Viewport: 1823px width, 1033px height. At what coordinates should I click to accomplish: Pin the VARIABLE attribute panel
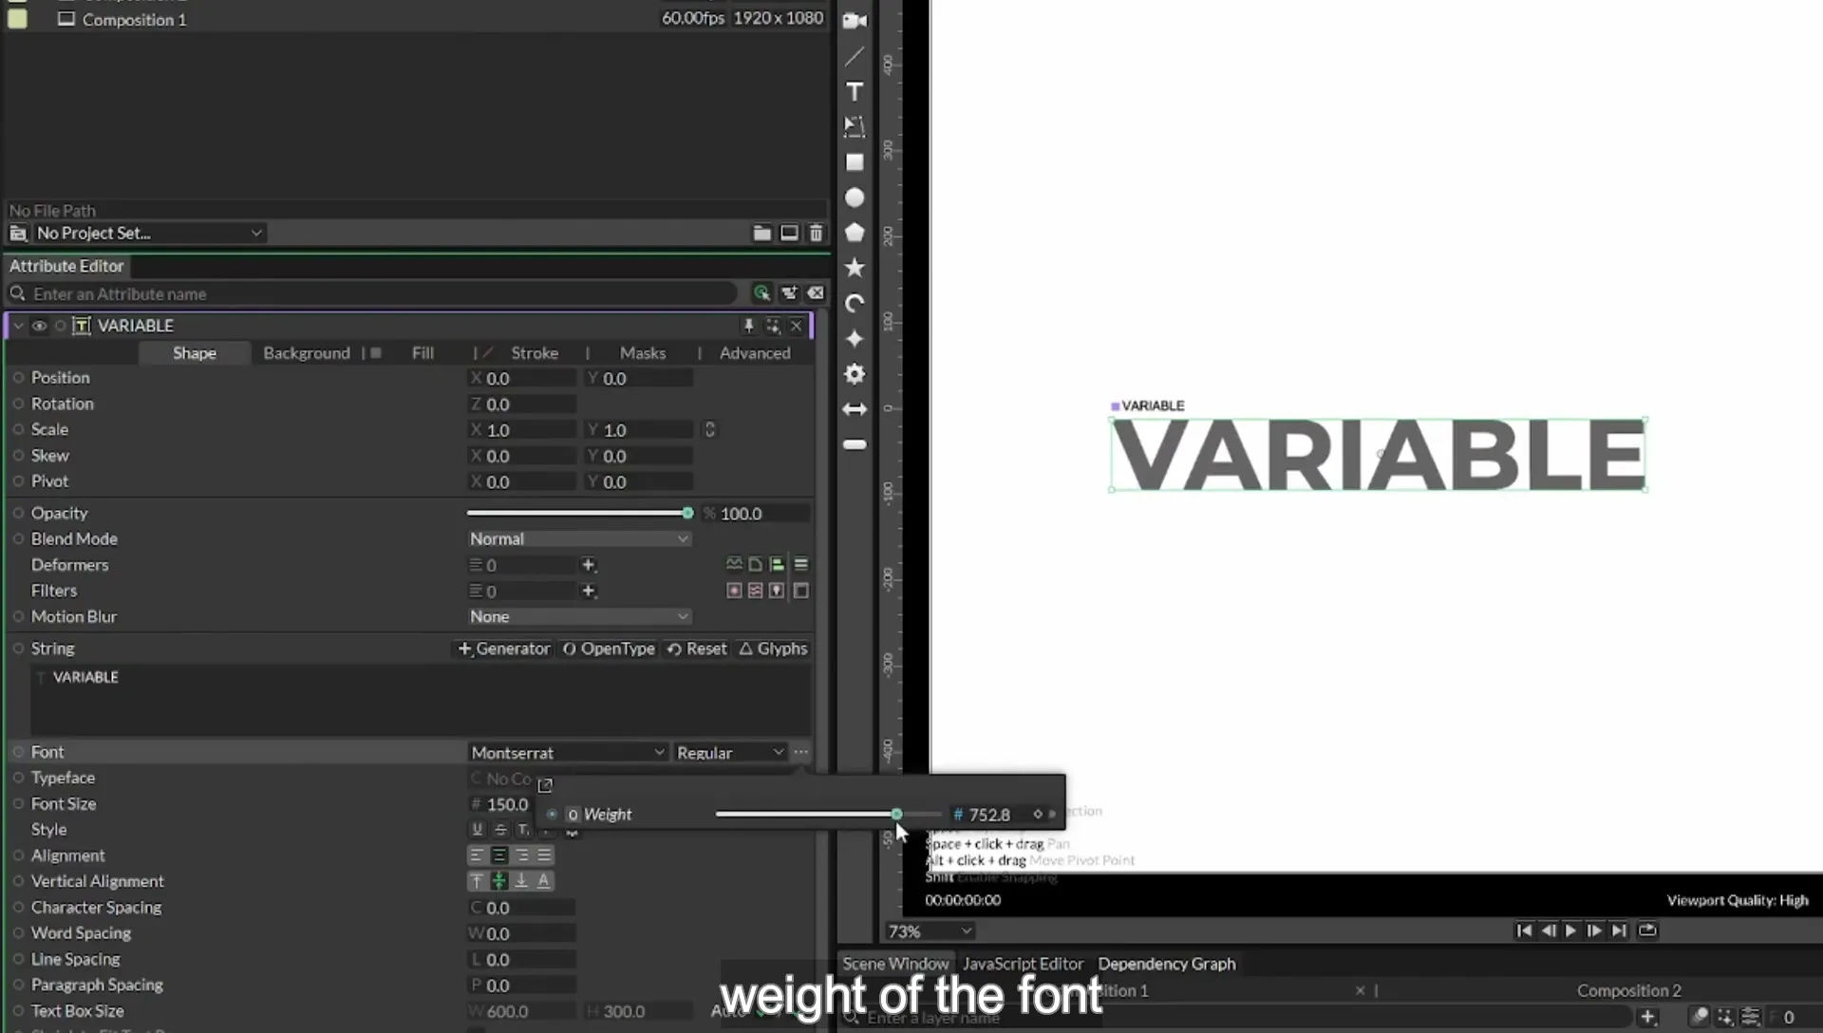(x=748, y=326)
